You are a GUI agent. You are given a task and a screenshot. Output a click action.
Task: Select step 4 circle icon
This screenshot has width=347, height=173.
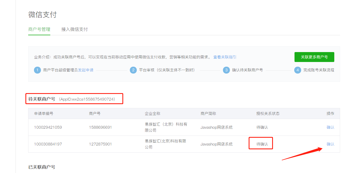[298, 70]
